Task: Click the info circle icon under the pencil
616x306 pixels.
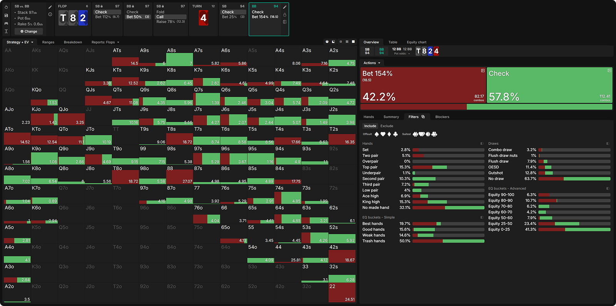Action: click(50, 14)
